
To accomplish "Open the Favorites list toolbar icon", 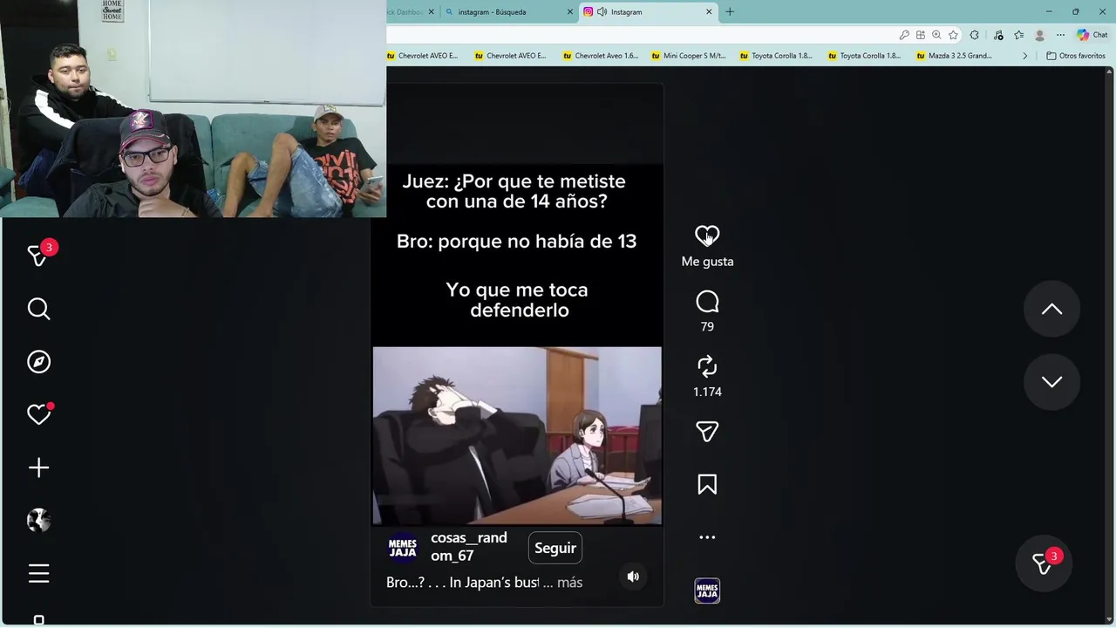I will (1018, 35).
